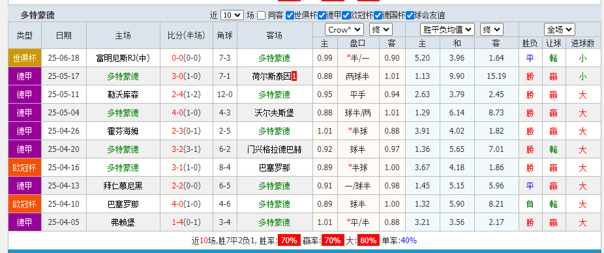
Task: Open the 胜平负均值 dropdown
Action: (x=447, y=29)
